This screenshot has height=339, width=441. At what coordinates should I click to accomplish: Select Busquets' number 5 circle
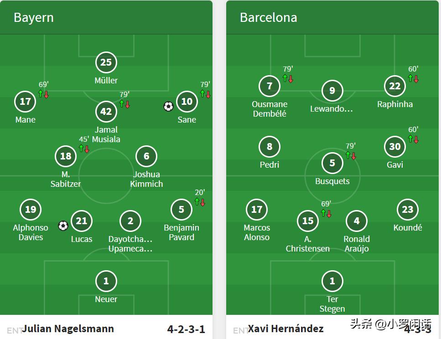[x=332, y=163]
